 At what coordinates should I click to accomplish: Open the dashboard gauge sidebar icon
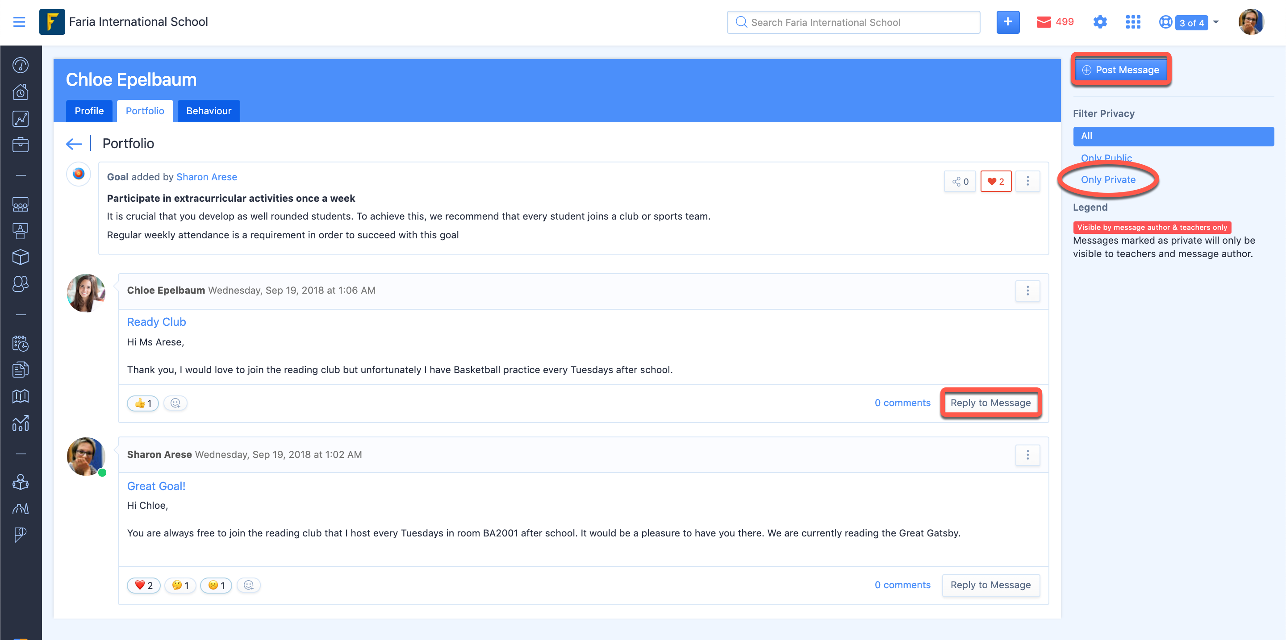[21, 65]
